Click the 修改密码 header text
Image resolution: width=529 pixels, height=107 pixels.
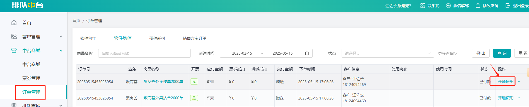[491, 6]
